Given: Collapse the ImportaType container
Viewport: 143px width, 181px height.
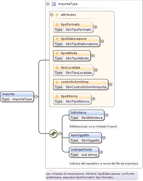Looking at the screenshot, I should (48, 4).
